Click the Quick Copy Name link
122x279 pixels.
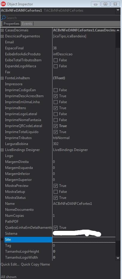pyautogui.click(x=35, y=264)
